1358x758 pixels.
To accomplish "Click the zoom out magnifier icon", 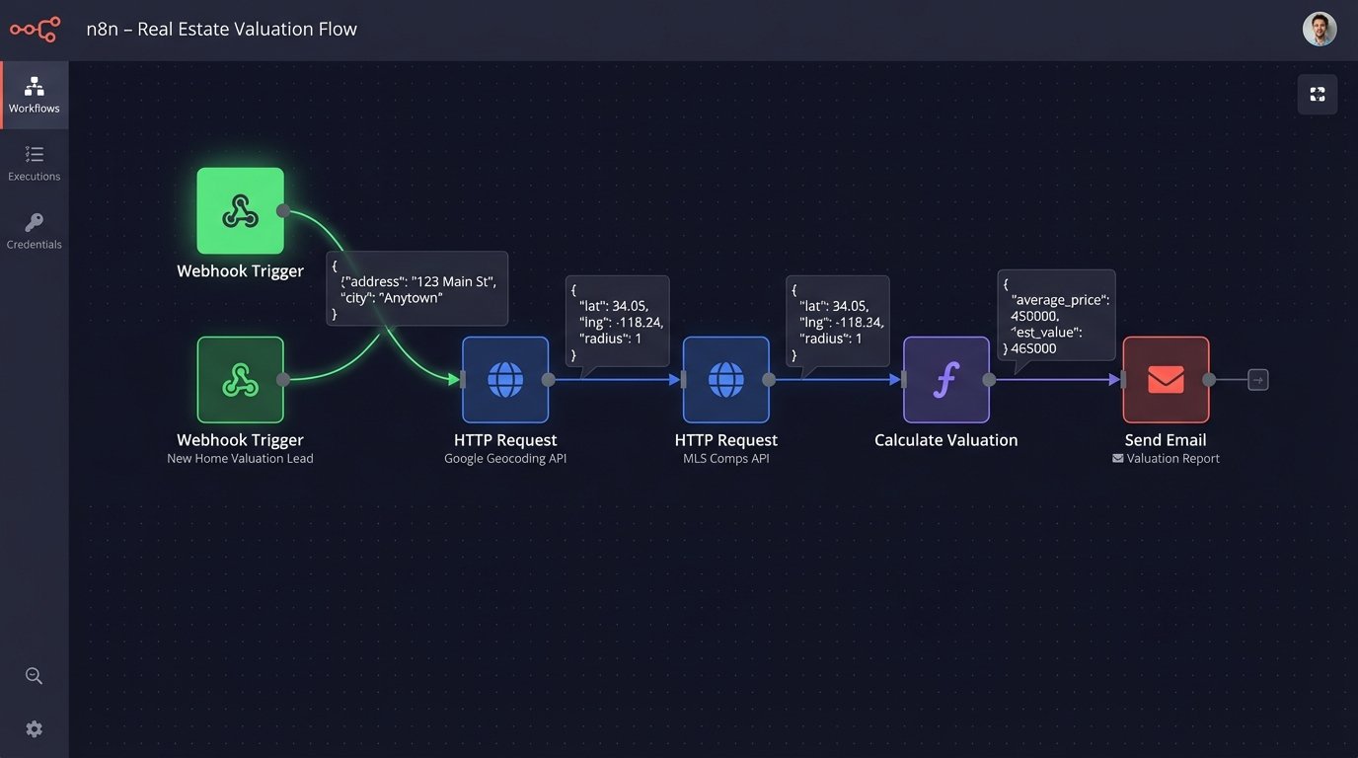I will 35,676.
